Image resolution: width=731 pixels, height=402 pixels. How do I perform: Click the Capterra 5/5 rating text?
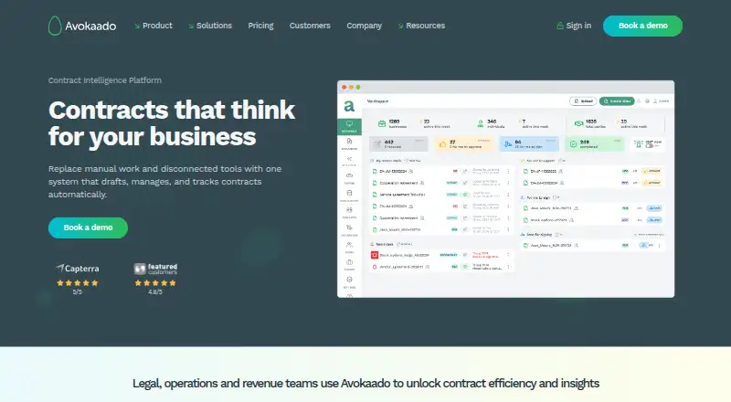(78, 292)
